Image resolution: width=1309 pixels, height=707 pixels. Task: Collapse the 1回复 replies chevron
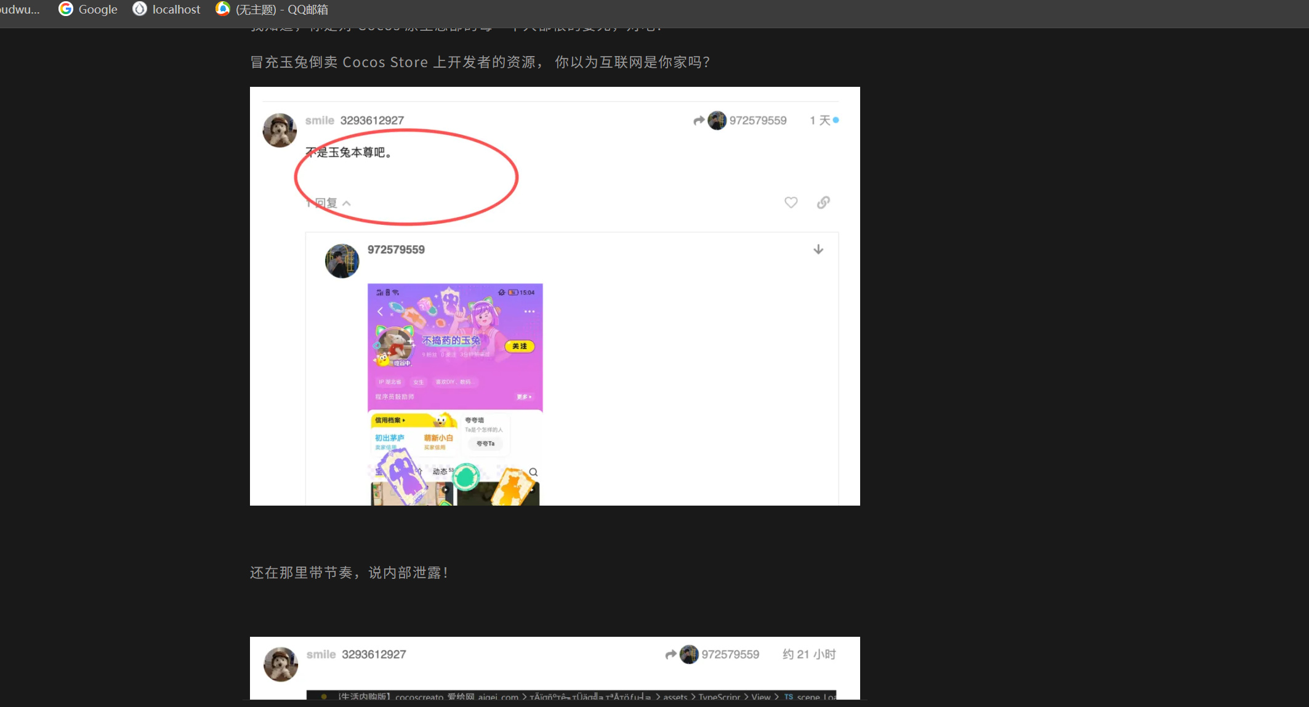point(347,203)
